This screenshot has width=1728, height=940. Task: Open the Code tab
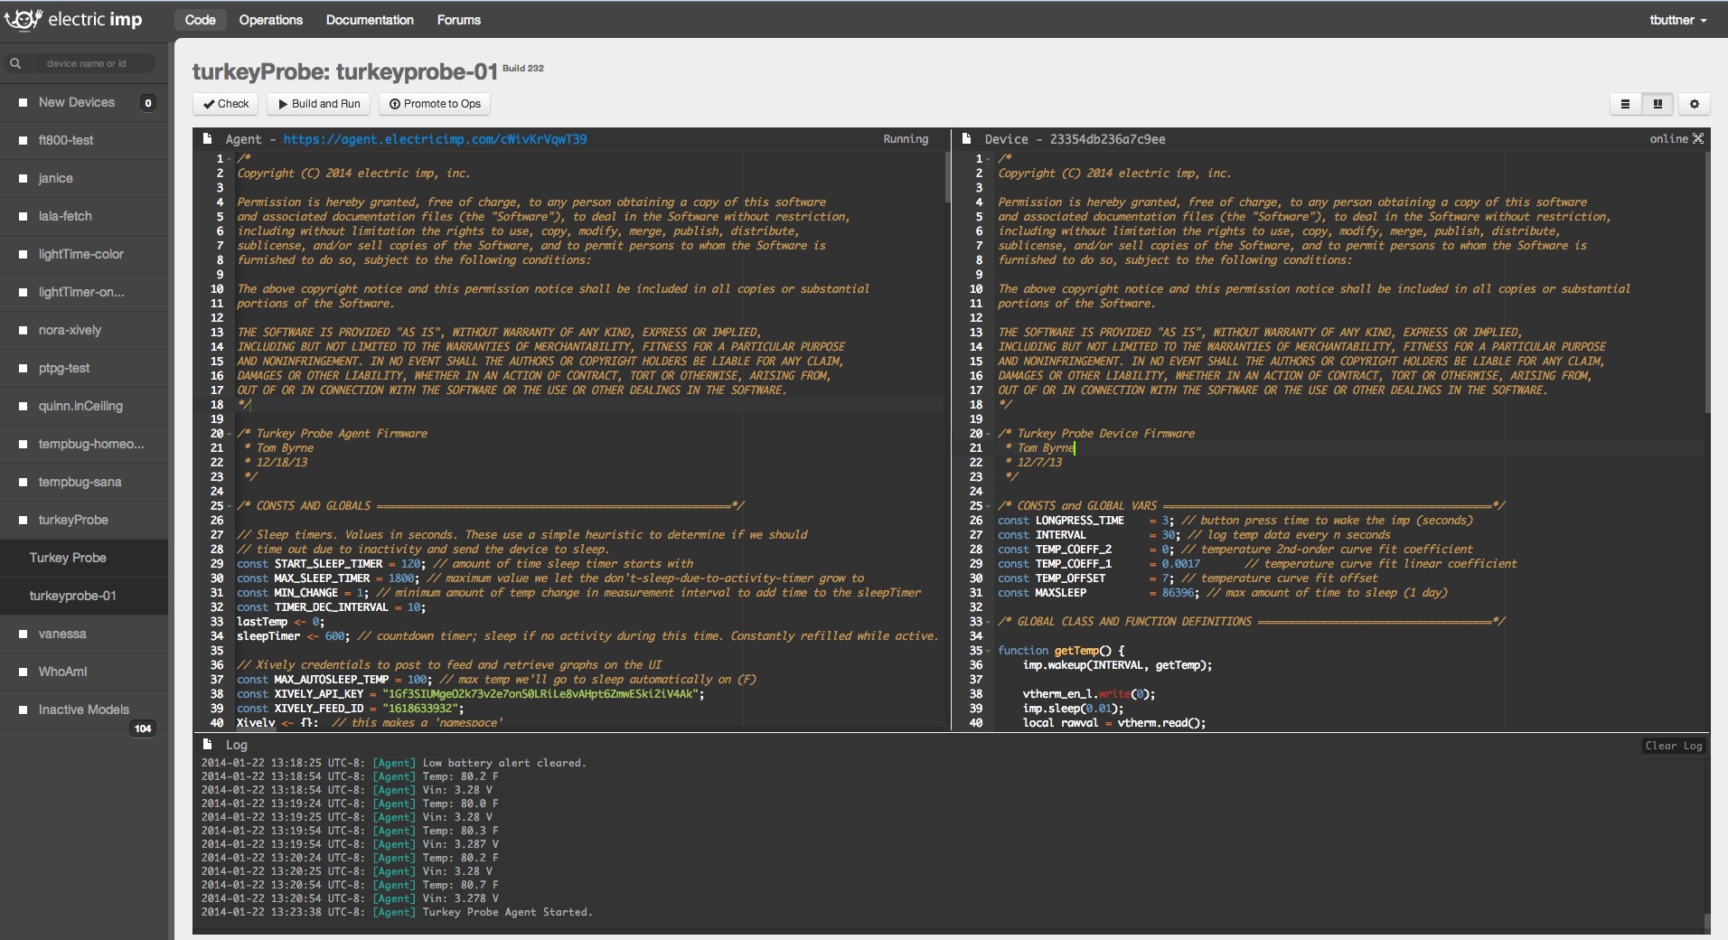tap(200, 20)
